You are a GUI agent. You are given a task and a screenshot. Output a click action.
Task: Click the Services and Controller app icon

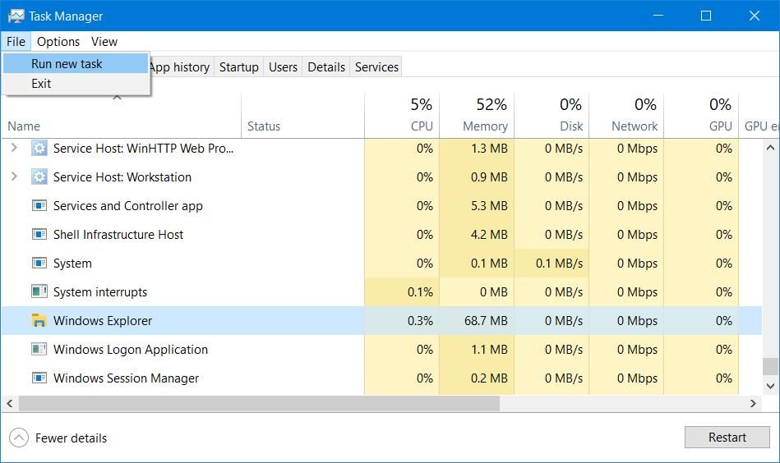[39, 205]
